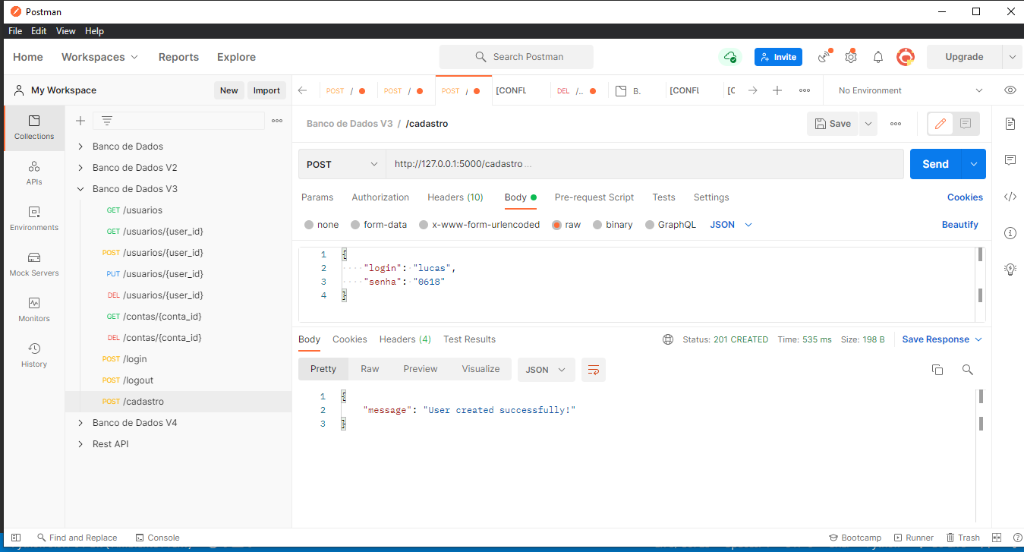1024x552 pixels.
Task: Click the Capture requests satellite icon
Action: tap(824, 56)
